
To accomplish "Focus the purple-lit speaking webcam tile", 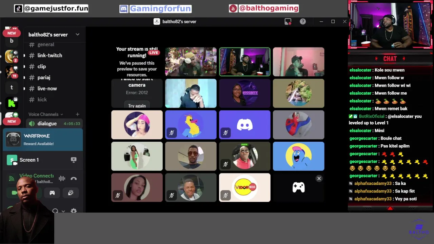I will (245, 62).
